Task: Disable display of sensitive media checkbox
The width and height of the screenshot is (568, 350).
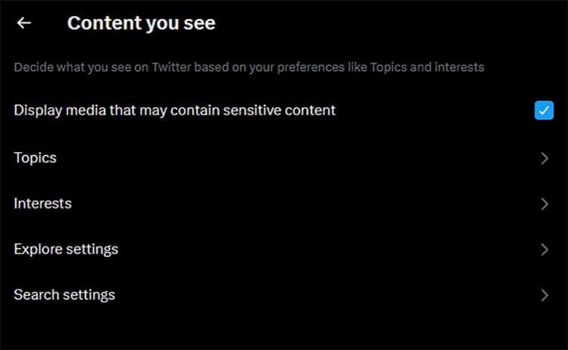Action: 544,111
